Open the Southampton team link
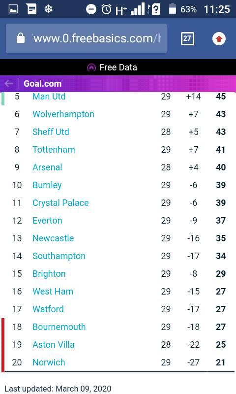Image resolution: width=236 pixels, height=394 pixels. 59,256
